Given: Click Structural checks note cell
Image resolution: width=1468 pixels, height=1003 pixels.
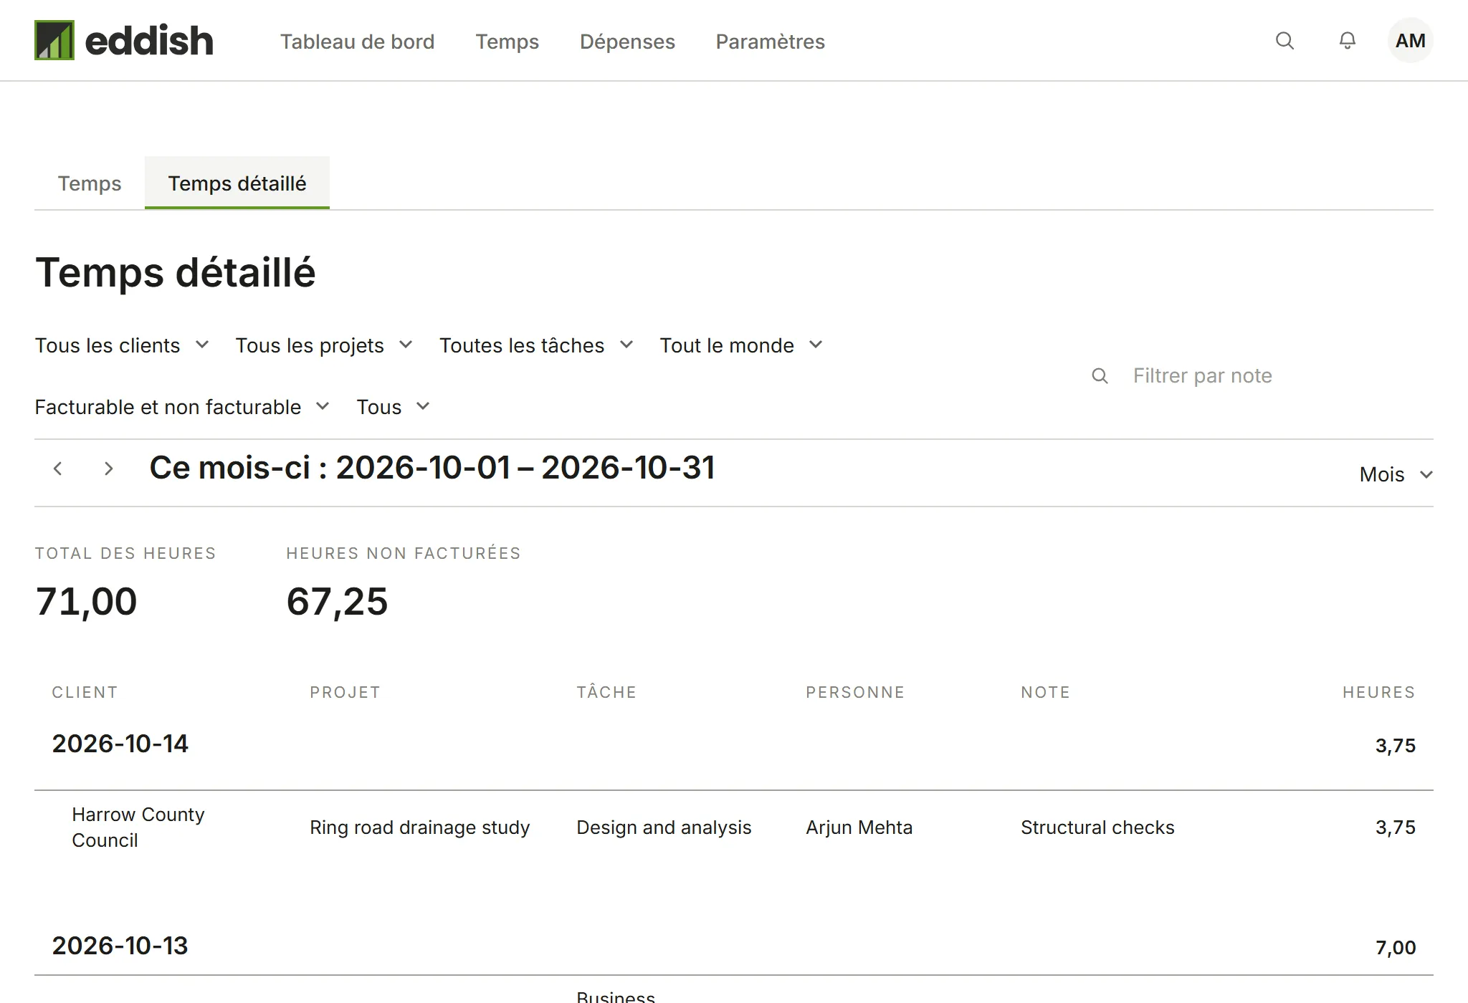Looking at the screenshot, I should point(1097,827).
